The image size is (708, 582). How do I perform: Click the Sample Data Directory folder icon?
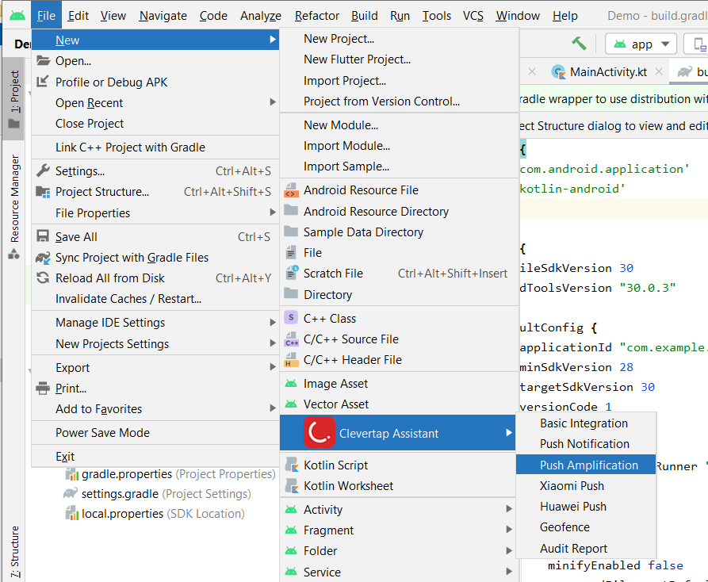click(x=291, y=232)
